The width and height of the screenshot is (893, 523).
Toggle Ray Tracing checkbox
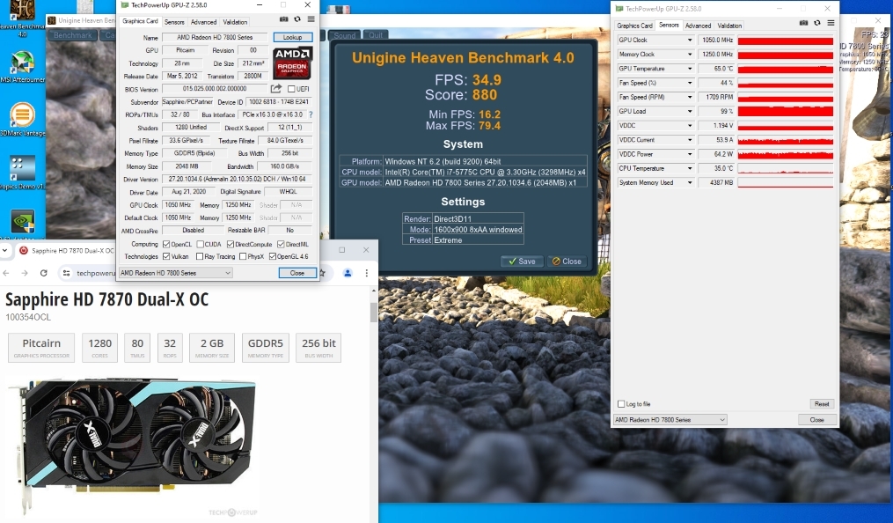[x=200, y=256]
